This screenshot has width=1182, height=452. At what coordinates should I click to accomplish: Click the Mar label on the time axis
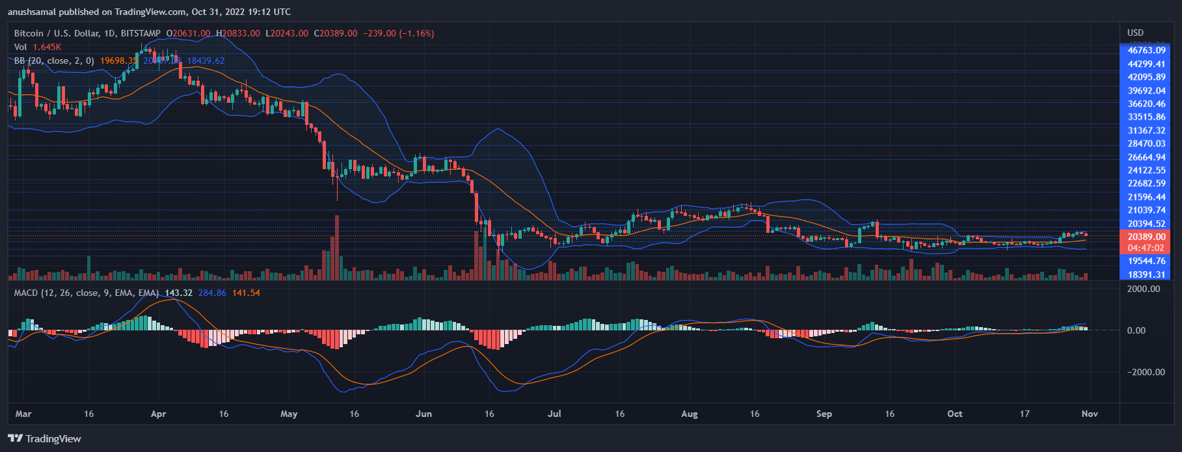[x=23, y=414]
